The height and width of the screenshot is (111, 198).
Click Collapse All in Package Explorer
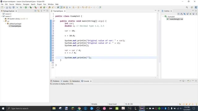point(36,11)
